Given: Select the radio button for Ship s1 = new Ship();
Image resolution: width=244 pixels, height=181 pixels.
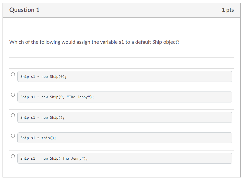Looking at the screenshot, I should coord(13,115).
